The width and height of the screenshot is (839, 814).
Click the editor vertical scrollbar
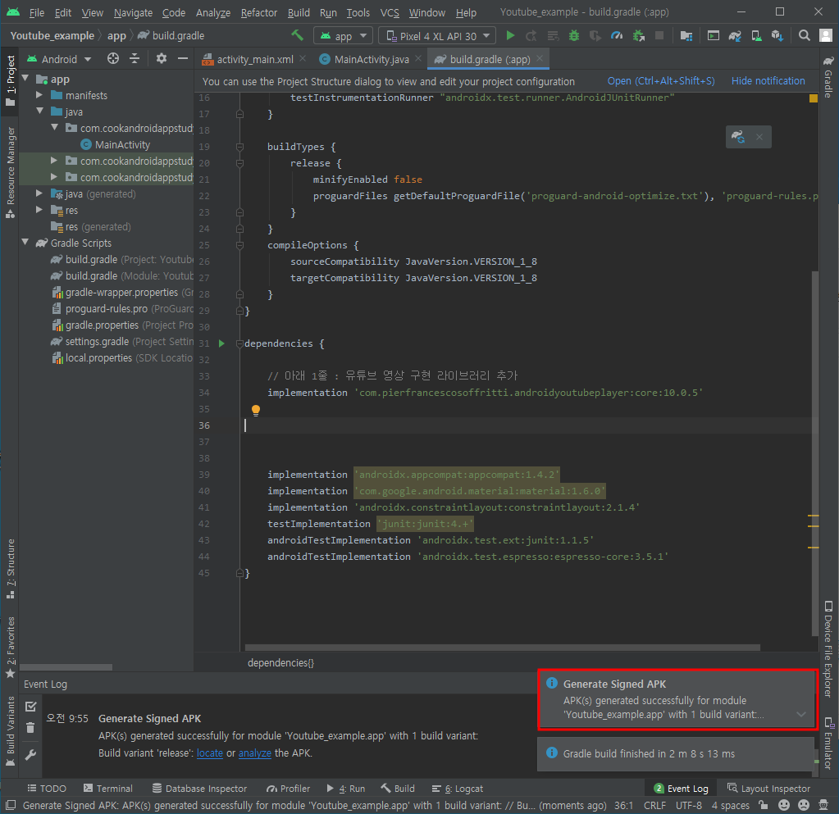coord(815,455)
